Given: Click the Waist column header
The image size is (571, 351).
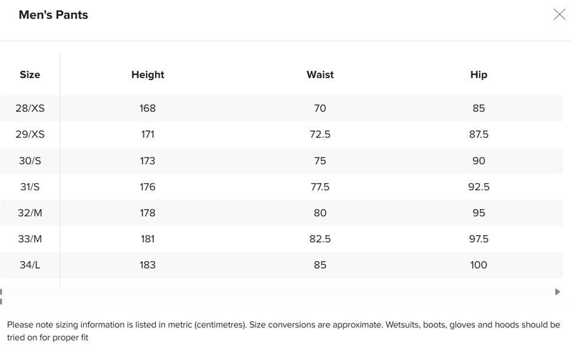Looking at the screenshot, I should coord(320,75).
